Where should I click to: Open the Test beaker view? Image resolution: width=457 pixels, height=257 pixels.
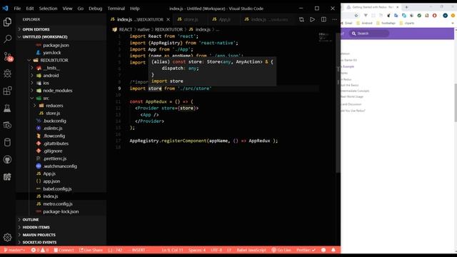pos(7,108)
